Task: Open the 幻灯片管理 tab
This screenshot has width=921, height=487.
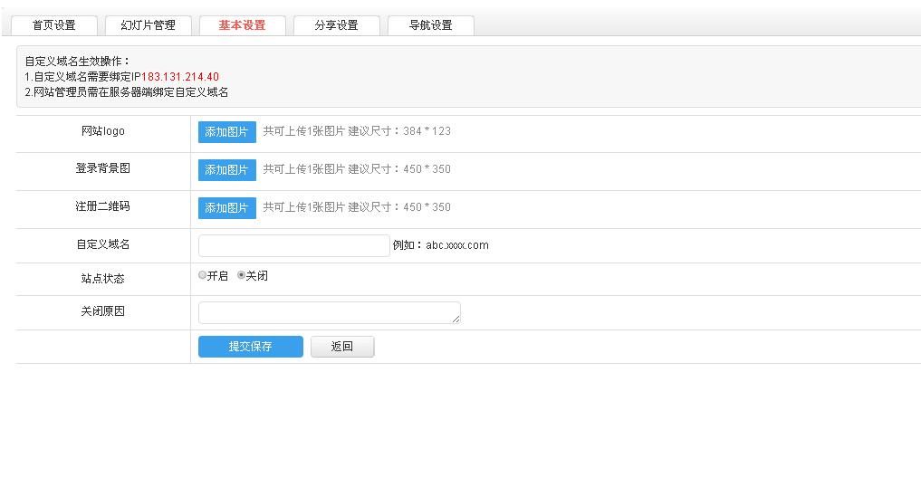Action: 148,25
